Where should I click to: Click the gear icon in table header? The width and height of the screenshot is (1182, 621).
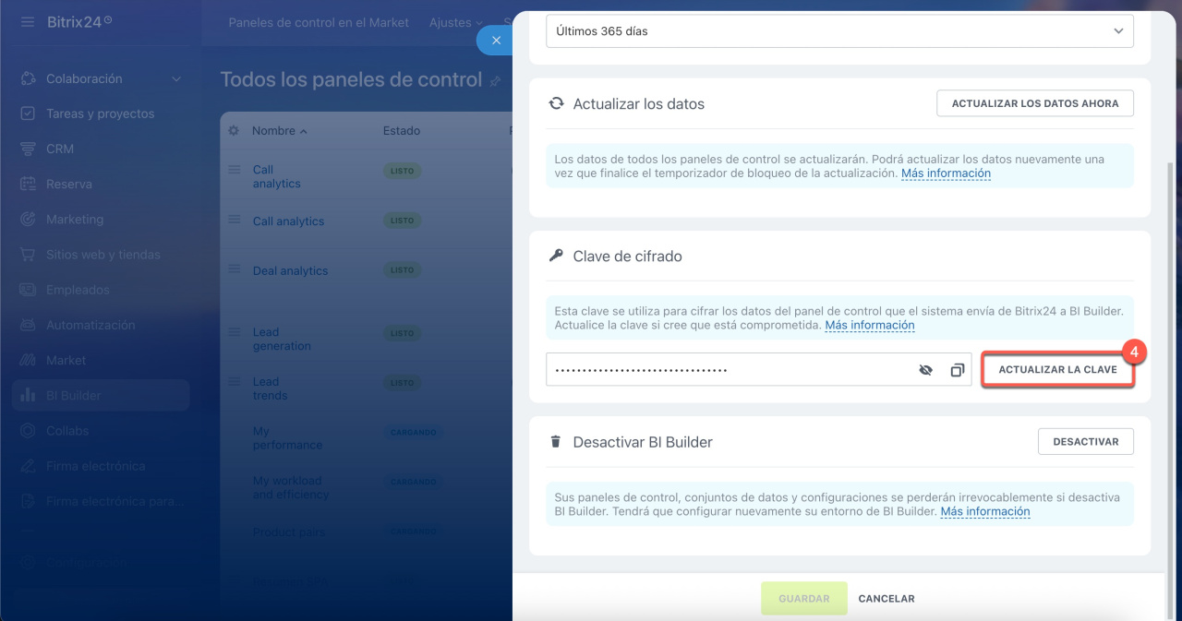coord(234,131)
